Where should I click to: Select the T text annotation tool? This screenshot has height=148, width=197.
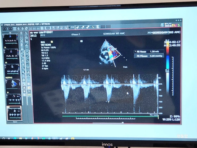(28, 68)
